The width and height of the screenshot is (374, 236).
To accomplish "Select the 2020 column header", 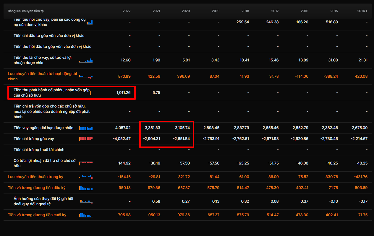I will (186, 11).
